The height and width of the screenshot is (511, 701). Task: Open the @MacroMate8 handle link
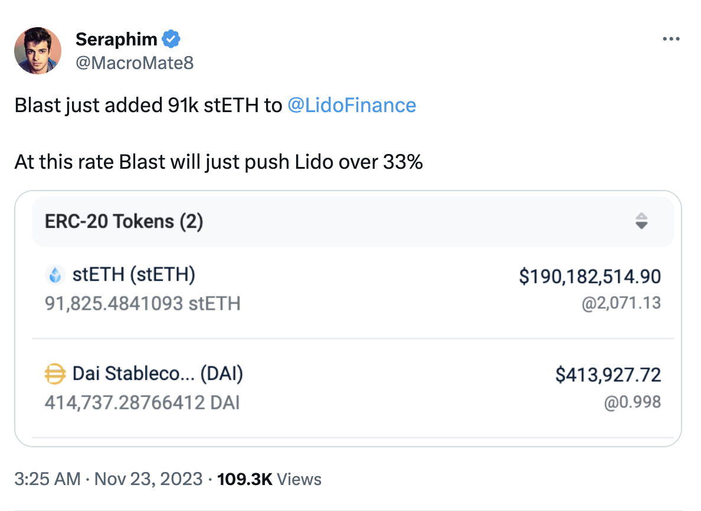tap(135, 62)
